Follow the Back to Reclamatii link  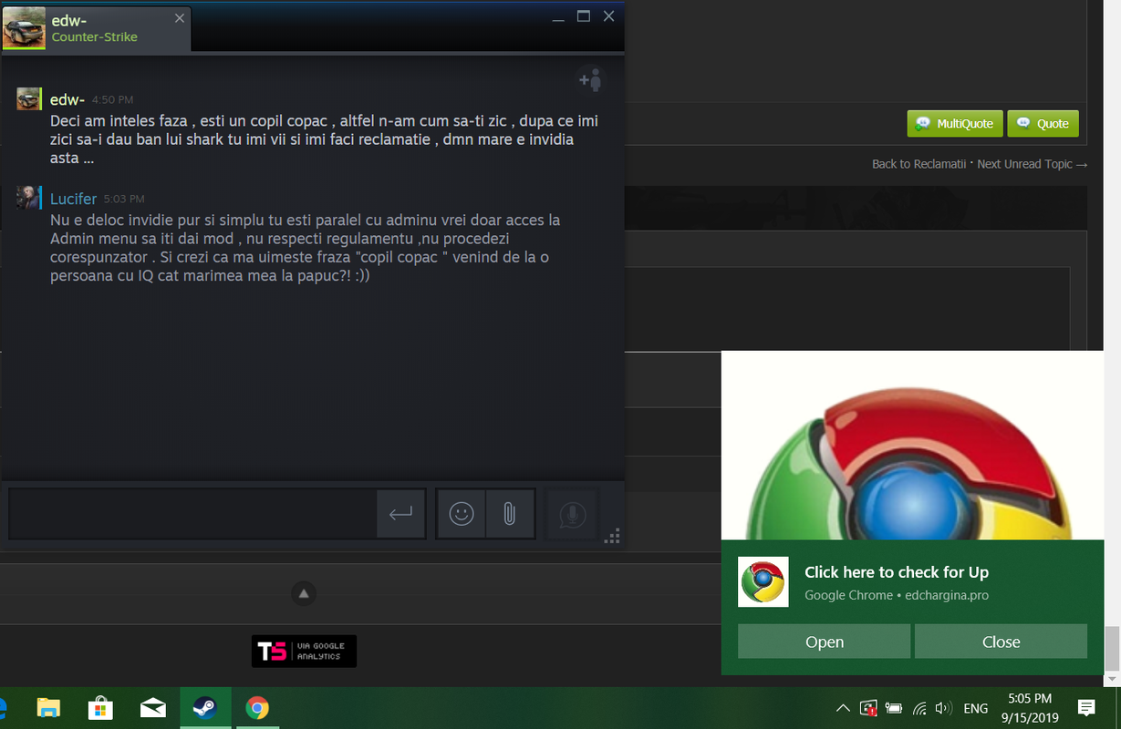coord(919,164)
